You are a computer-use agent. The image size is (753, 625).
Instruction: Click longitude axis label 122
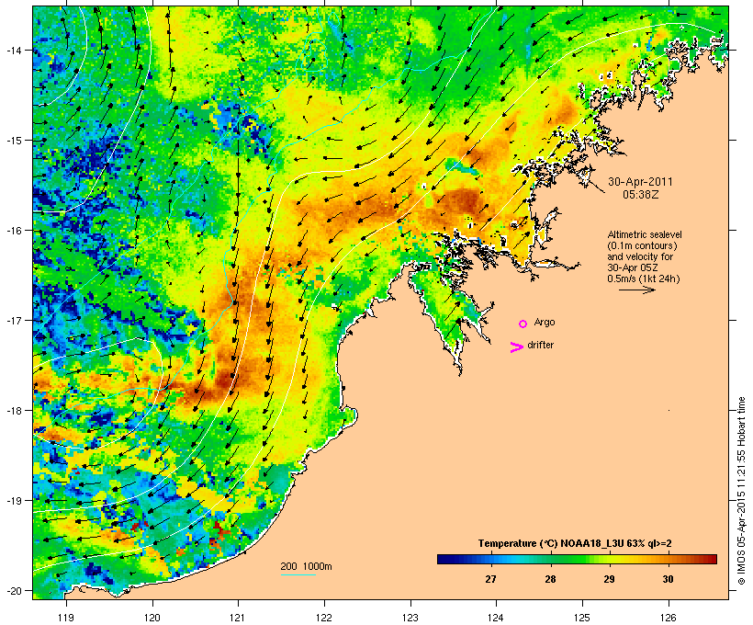pyautogui.click(x=324, y=618)
